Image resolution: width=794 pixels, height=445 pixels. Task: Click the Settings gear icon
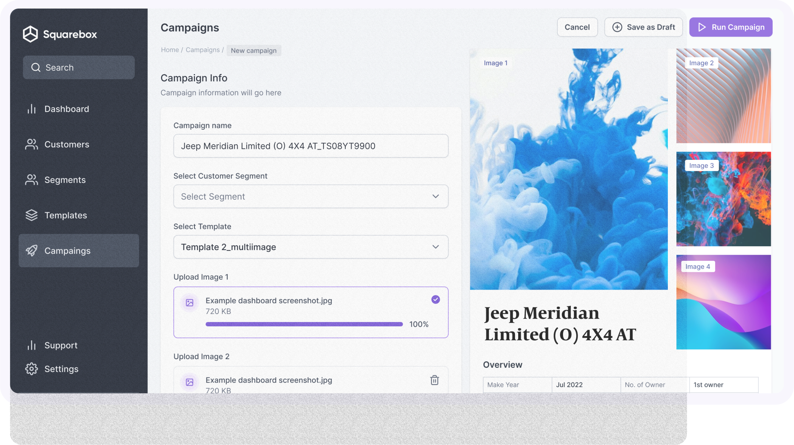click(32, 369)
